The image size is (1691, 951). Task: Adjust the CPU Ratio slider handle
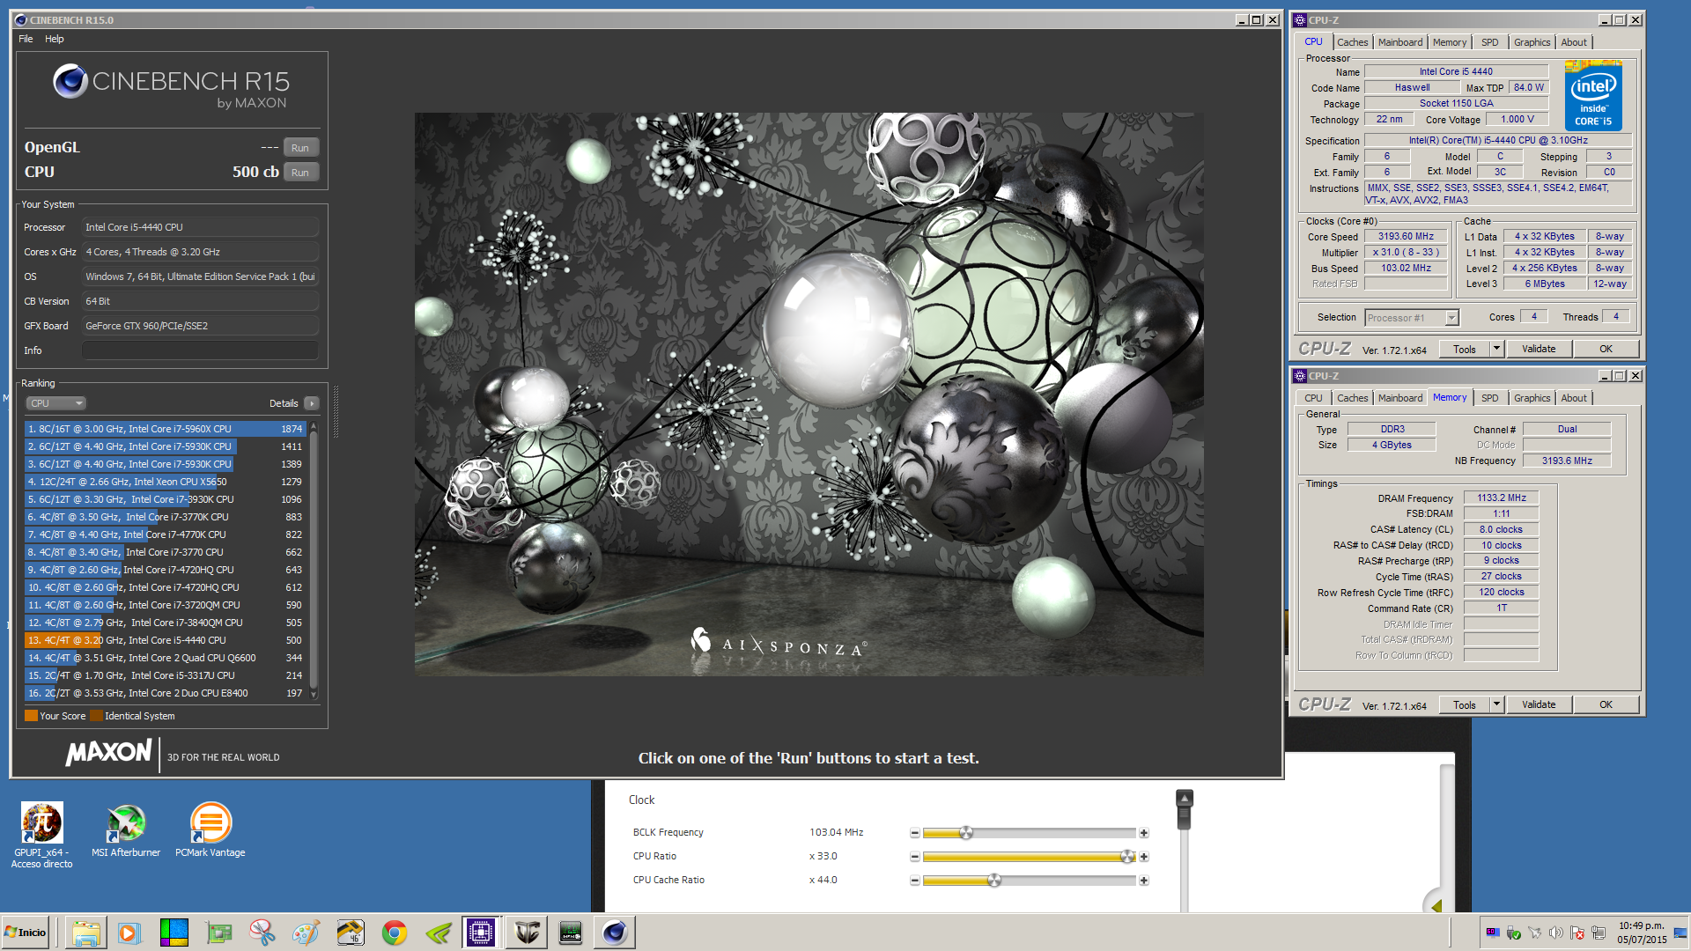pyautogui.click(x=1127, y=857)
